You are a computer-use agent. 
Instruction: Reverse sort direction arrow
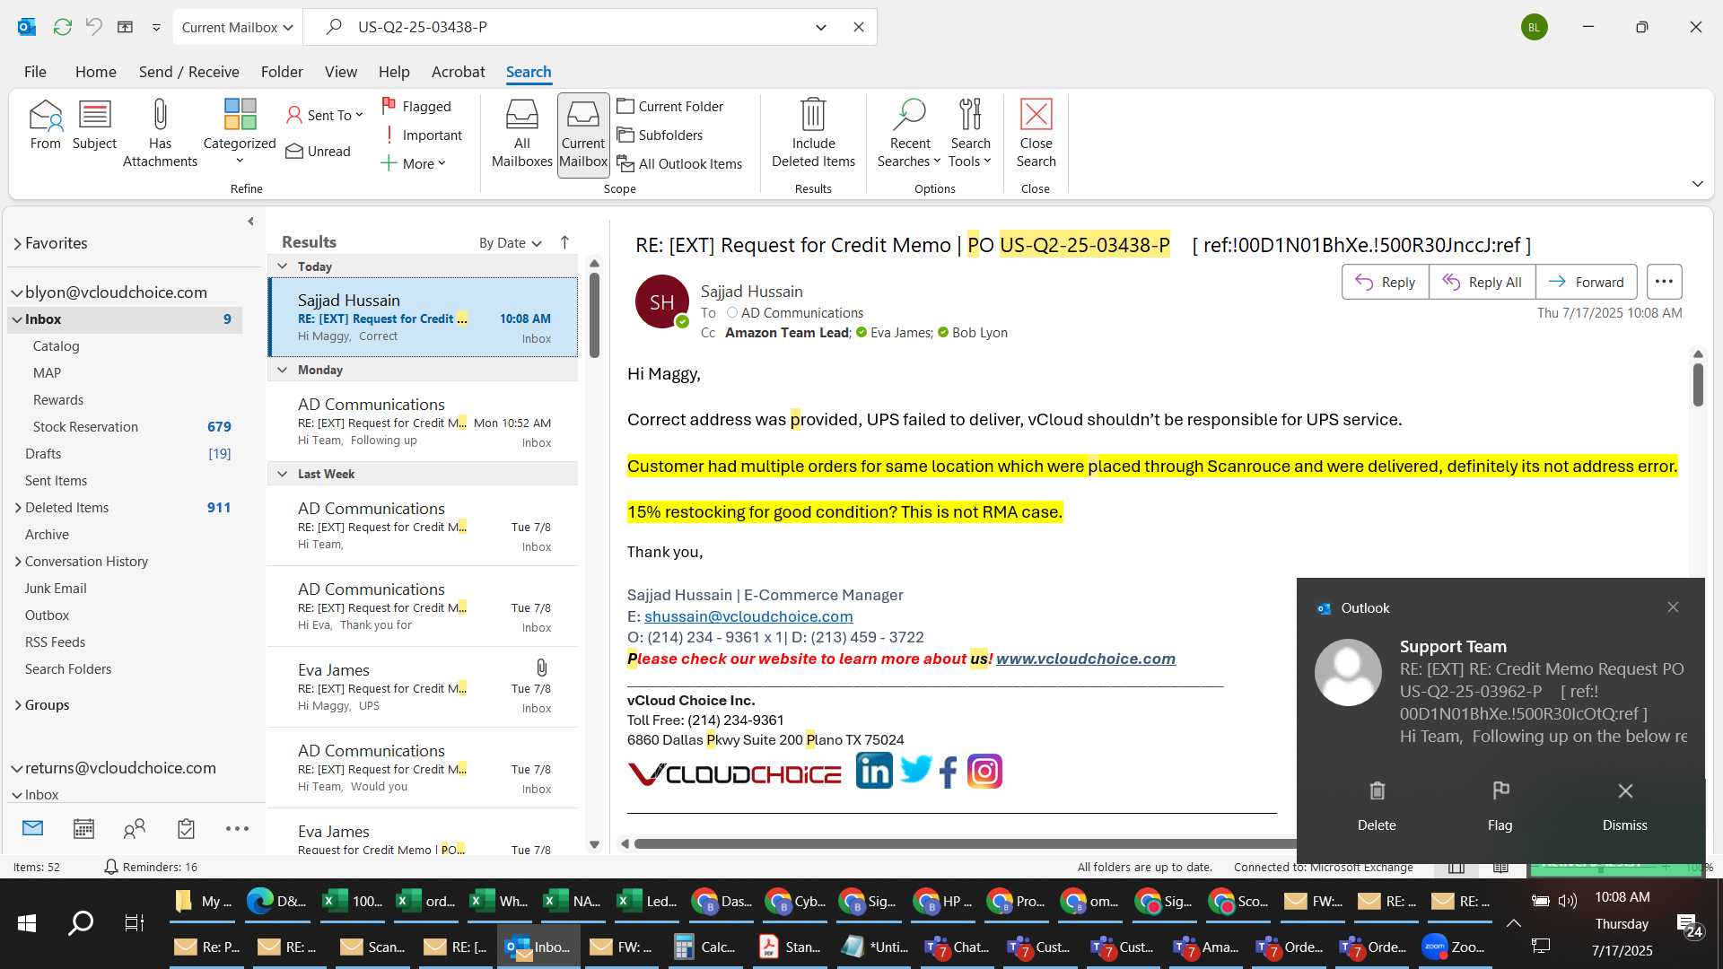[x=564, y=242]
